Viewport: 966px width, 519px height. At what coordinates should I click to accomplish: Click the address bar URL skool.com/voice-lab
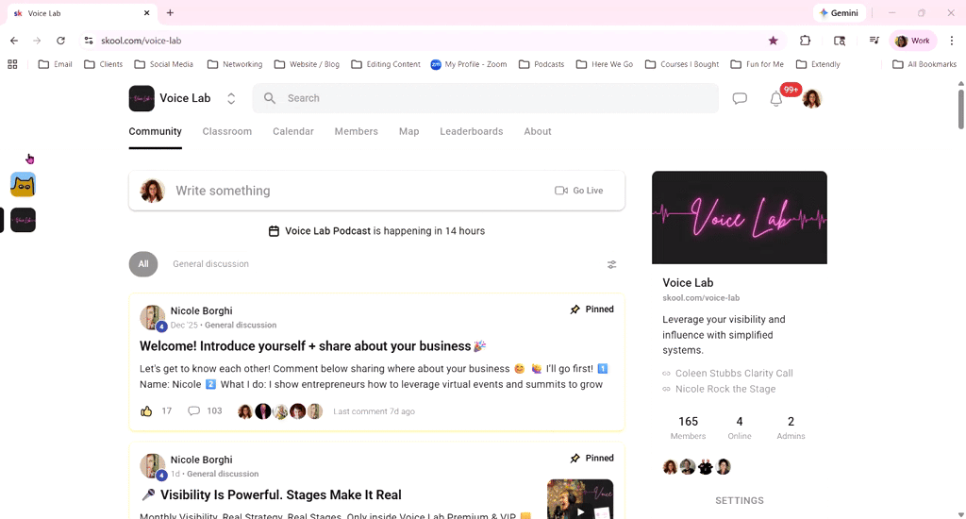(142, 41)
